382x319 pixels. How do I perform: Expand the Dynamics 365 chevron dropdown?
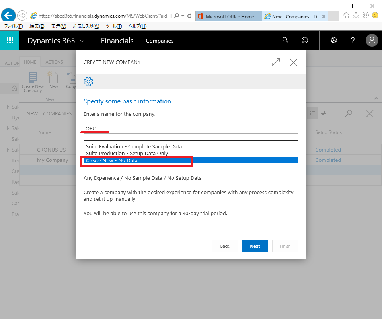pos(82,41)
